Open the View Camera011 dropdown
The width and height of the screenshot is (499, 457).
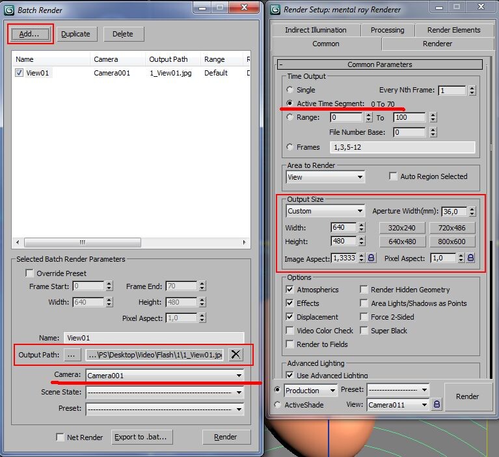[x=398, y=405]
